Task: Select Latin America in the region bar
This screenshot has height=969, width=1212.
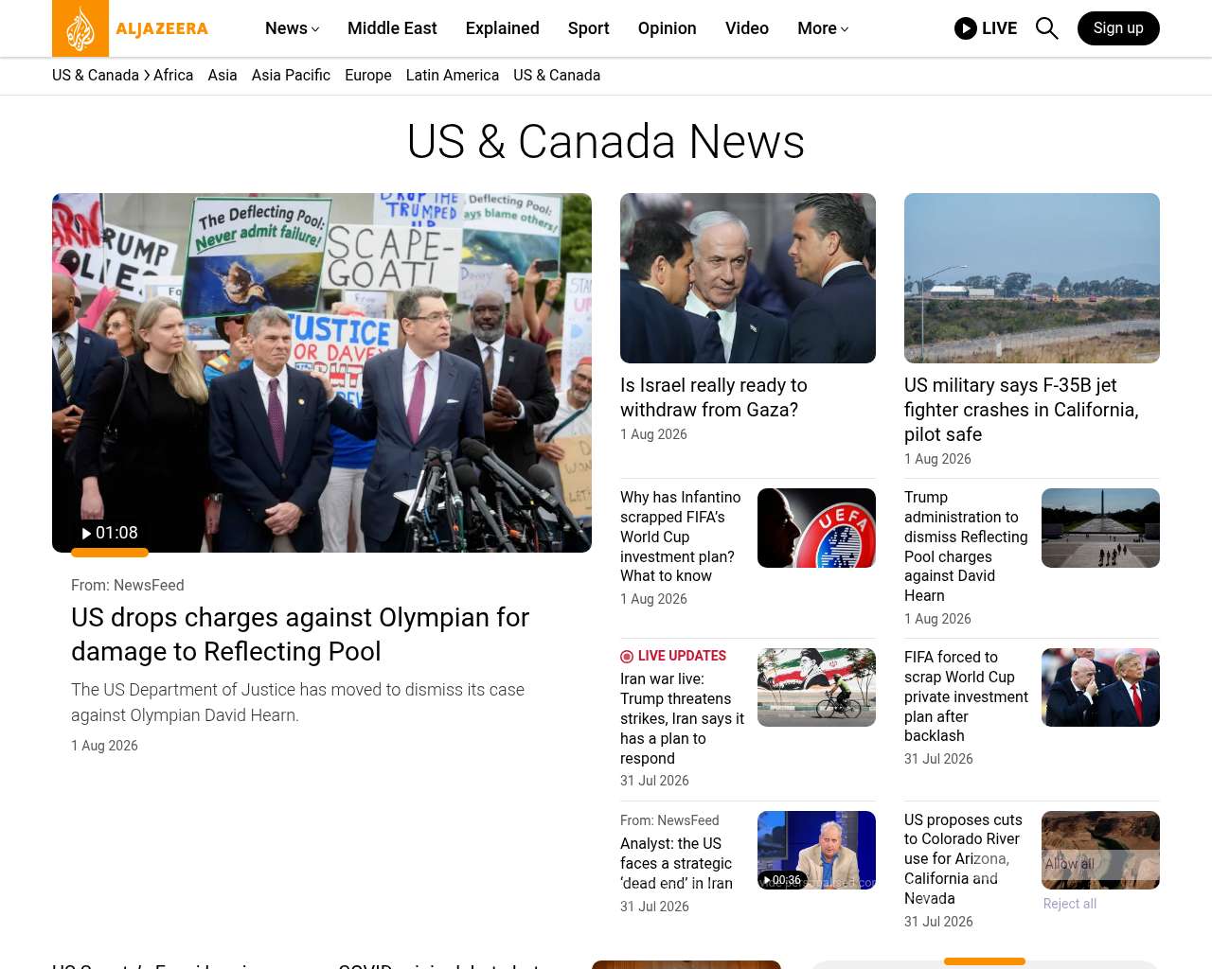Action: click(453, 76)
